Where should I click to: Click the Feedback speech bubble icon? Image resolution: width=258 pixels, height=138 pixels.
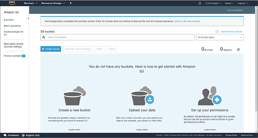point(5,135)
